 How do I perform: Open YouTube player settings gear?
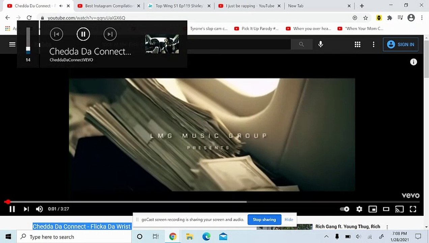pos(359,209)
